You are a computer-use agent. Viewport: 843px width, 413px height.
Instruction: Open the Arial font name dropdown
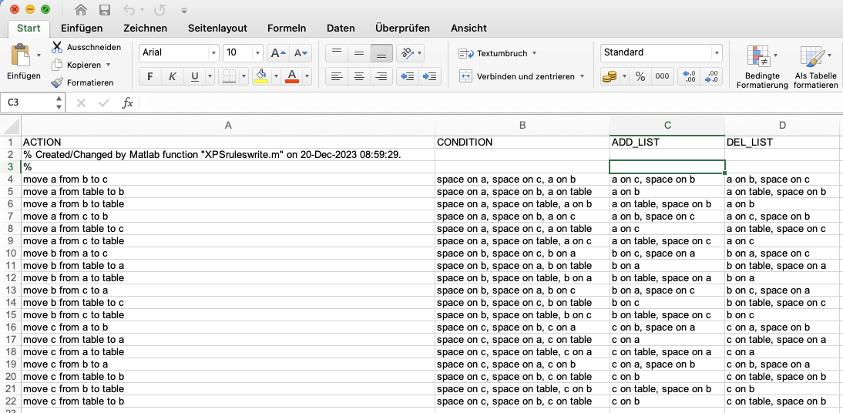coord(213,53)
